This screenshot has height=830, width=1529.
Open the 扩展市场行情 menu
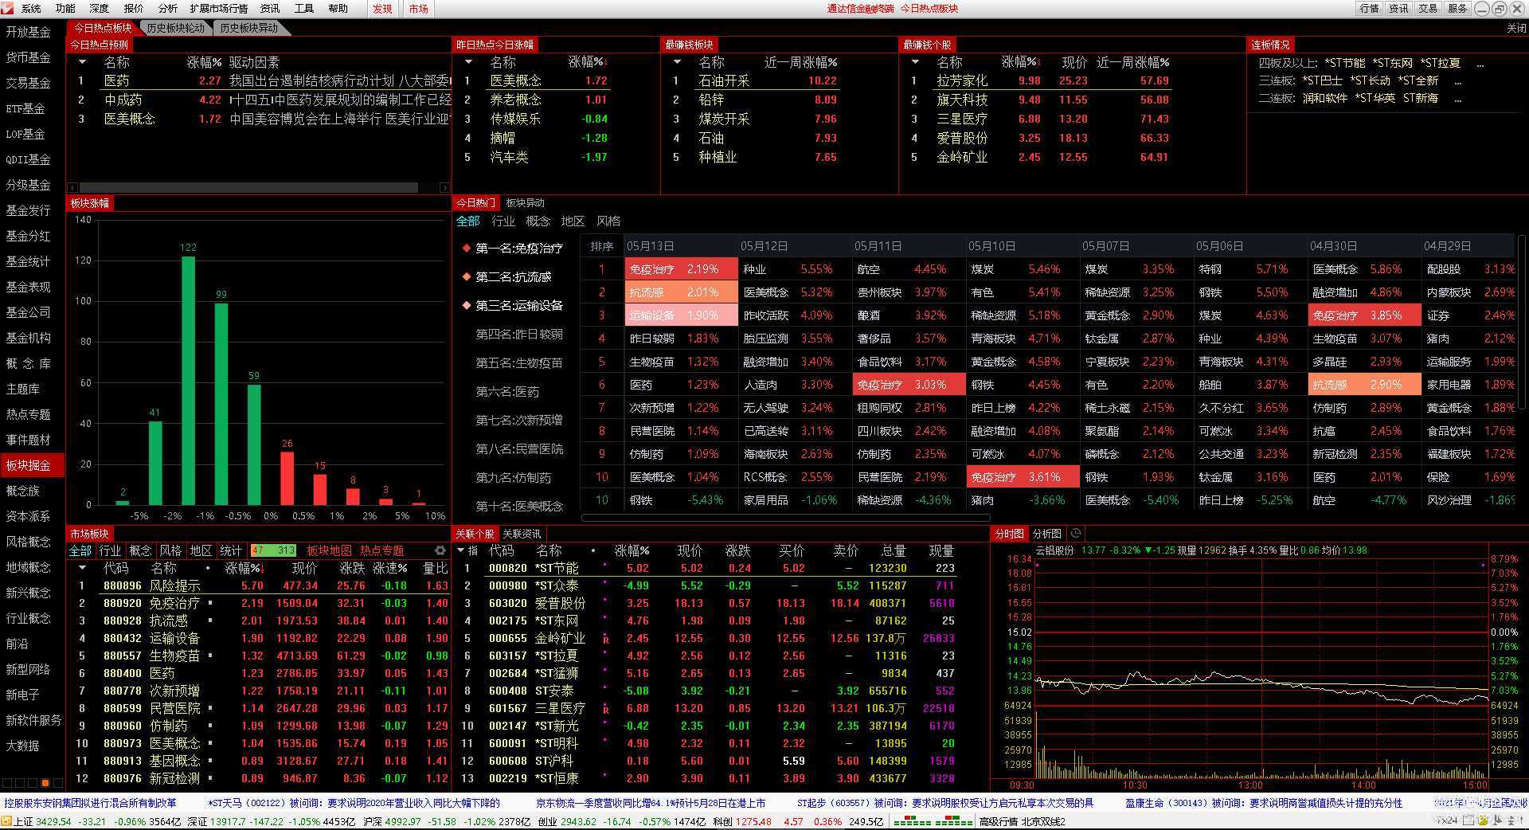pyautogui.click(x=218, y=8)
